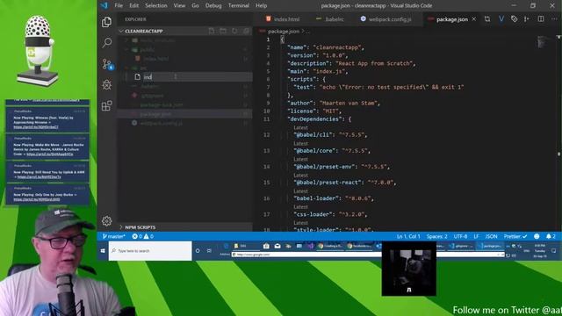This screenshot has width=562, height=316.
Task: Click New File icon in CLEANREACTAPP header
Action: 212,32
